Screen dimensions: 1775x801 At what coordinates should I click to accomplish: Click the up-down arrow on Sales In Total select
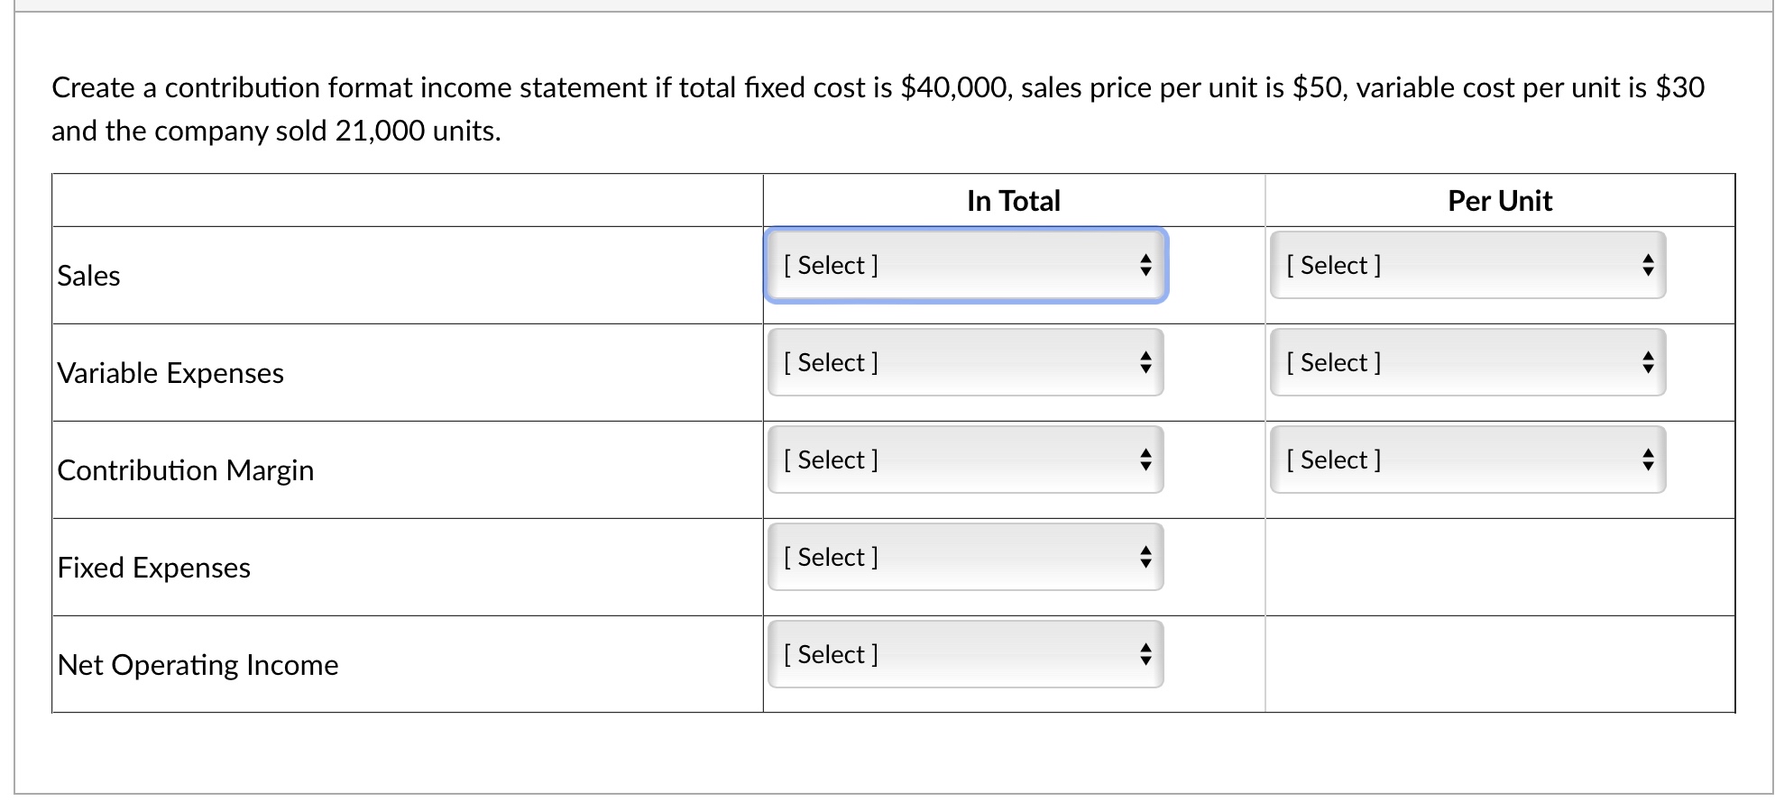pos(1145,265)
